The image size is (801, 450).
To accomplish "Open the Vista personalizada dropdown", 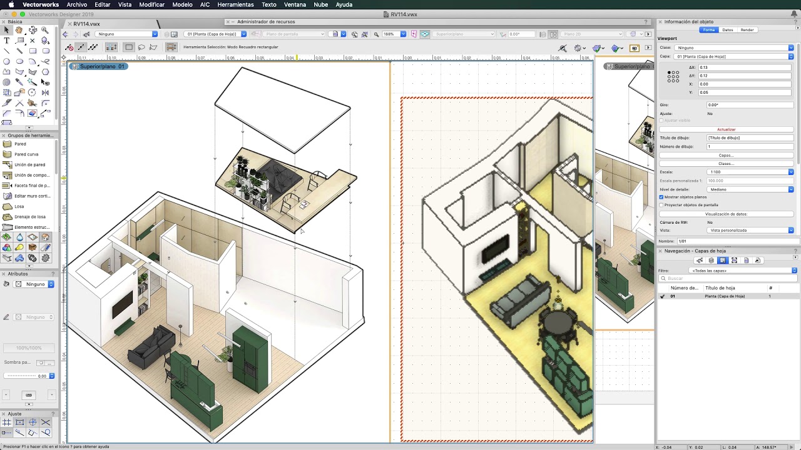I will (751, 230).
